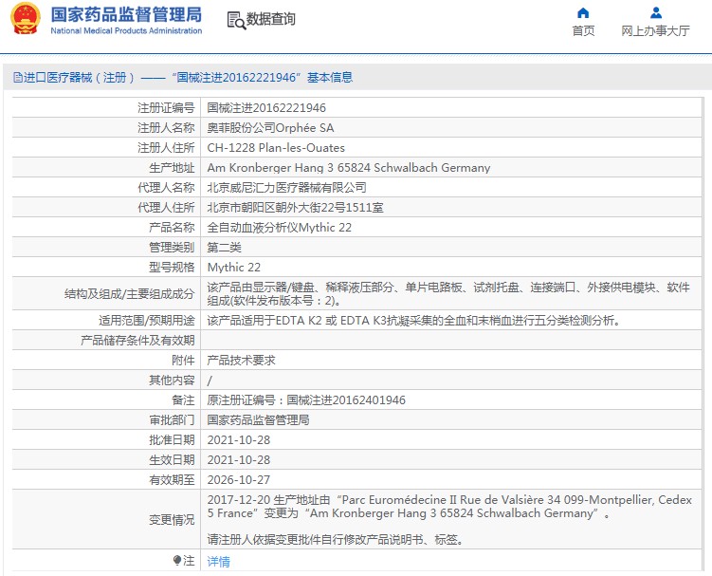Select 生效日期 value 2021-10-28
Screen dimensions: 712x576
click(238, 460)
